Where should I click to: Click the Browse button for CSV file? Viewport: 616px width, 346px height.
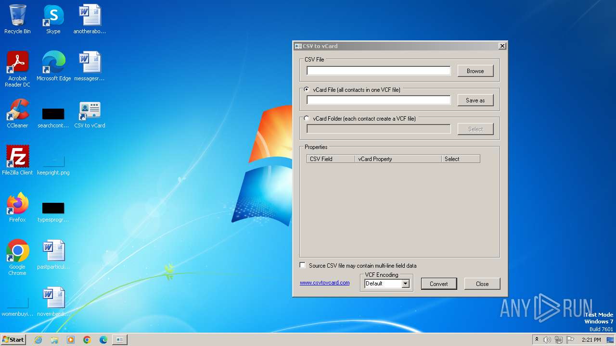(475, 71)
